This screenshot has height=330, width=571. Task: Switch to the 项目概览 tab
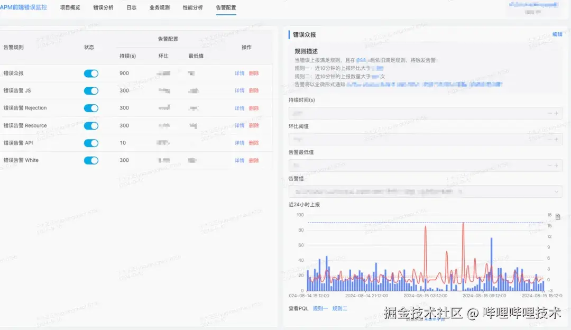coord(69,7)
